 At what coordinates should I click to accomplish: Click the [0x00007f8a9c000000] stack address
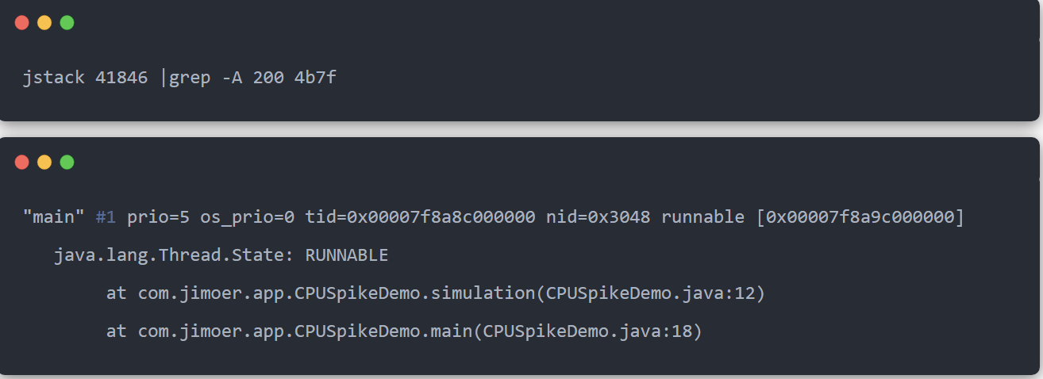[860, 217]
